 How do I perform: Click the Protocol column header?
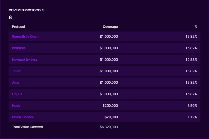(x=18, y=27)
